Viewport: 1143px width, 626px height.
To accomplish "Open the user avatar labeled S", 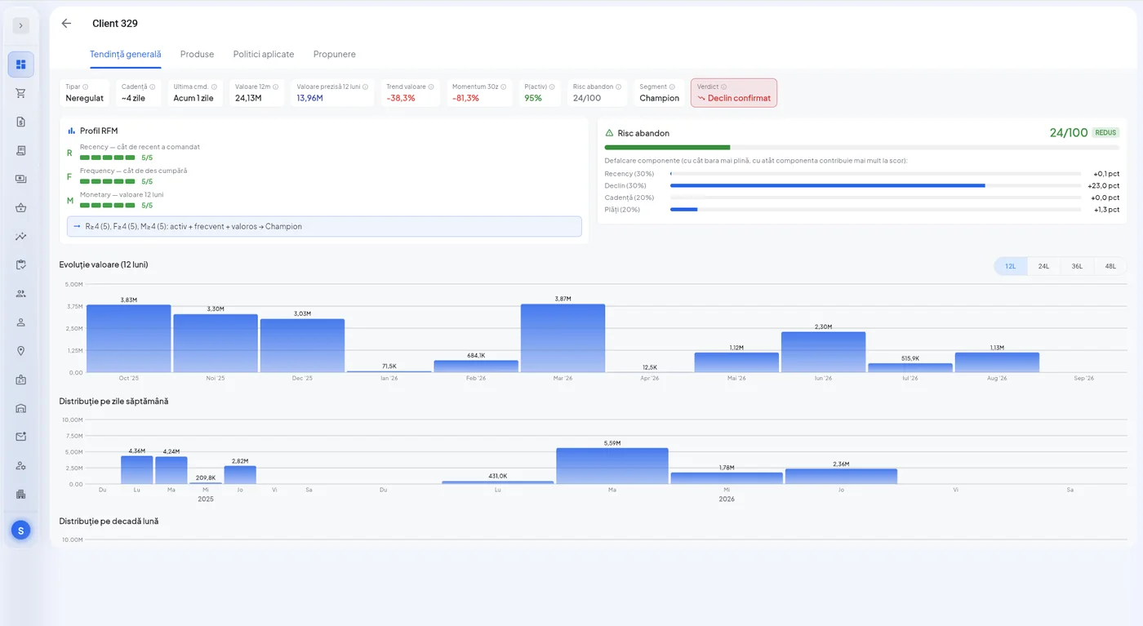I will point(21,531).
